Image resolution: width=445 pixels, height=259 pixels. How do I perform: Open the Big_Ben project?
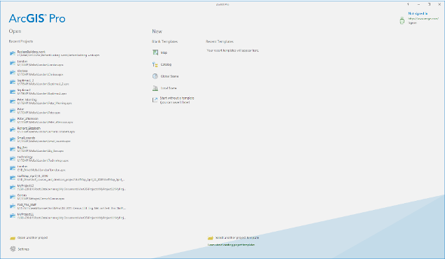pyautogui.click(x=37, y=149)
